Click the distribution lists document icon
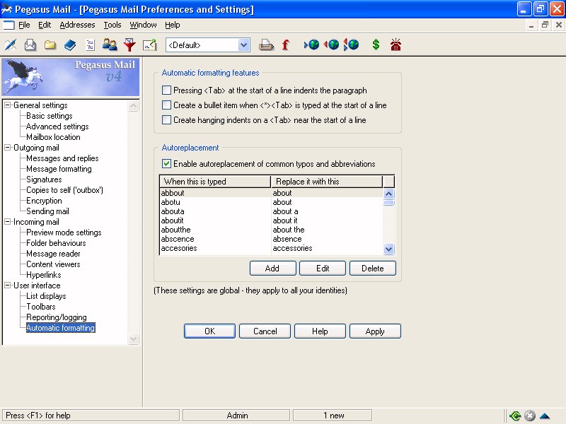Viewport: 566px width, 424px height. click(90, 45)
